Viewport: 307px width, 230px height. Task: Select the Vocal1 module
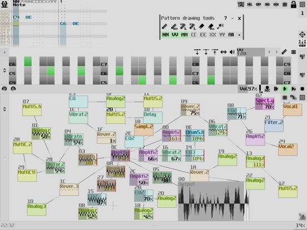tap(293, 109)
